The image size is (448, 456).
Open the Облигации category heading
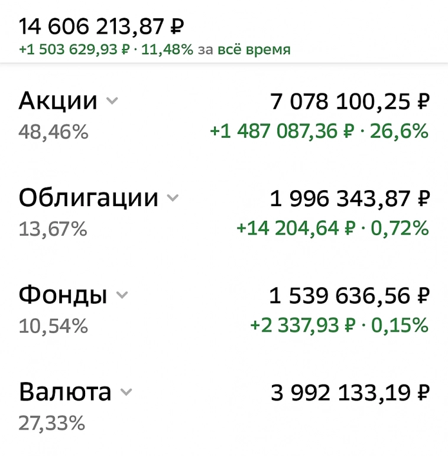pyautogui.click(x=89, y=198)
